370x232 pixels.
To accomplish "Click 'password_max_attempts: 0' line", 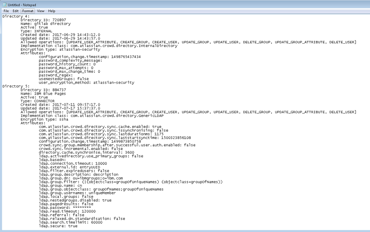I will (x=66, y=68).
